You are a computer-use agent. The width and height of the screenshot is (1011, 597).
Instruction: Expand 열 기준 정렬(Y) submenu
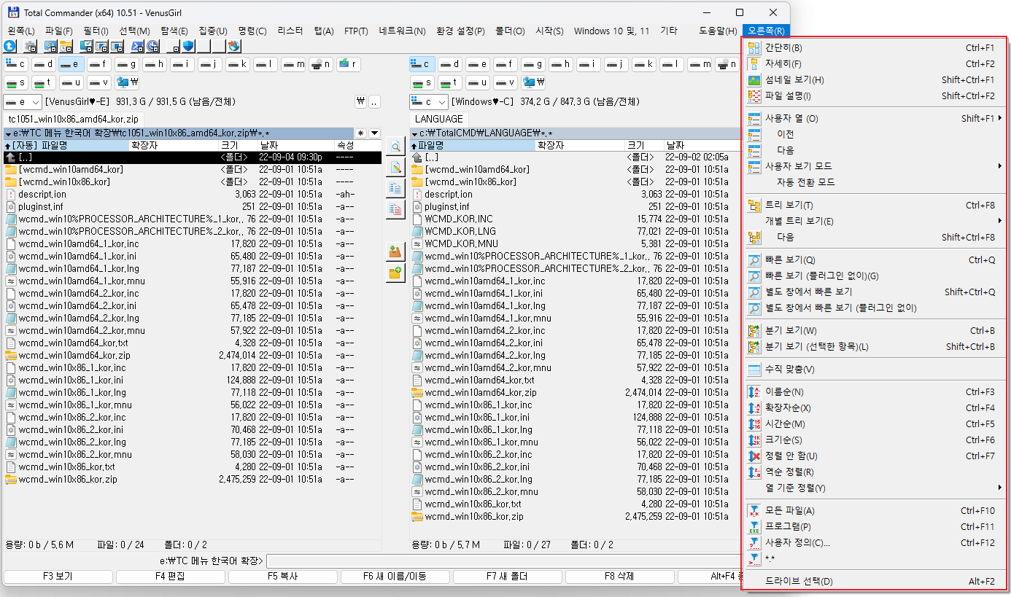click(874, 488)
